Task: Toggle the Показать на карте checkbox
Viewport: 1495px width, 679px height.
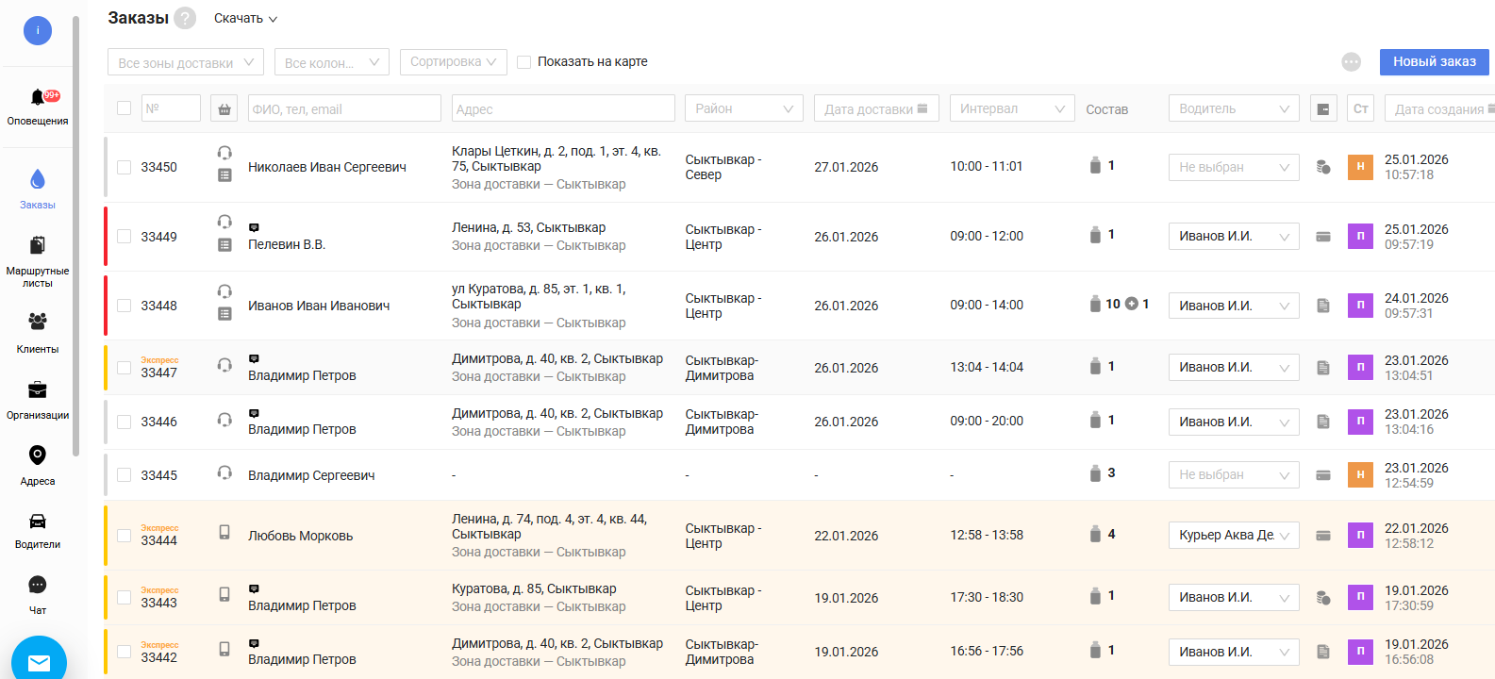Action: click(524, 61)
